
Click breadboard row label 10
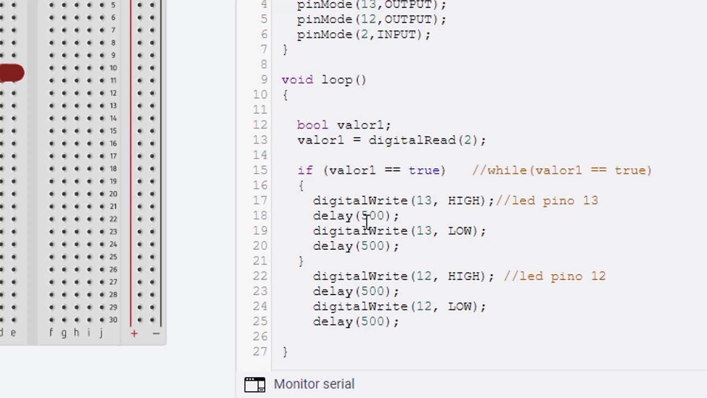pos(113,68)
